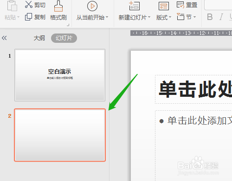Click the New Slide icon

[134, 6]
